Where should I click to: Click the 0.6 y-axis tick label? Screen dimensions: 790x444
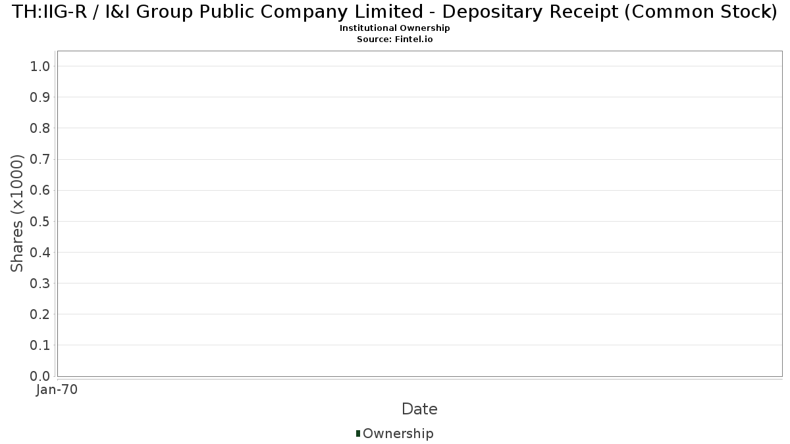click(40, 190)
